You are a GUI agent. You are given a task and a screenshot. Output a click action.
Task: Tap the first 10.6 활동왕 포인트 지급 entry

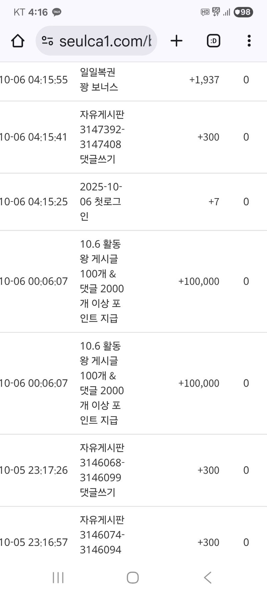101,281
